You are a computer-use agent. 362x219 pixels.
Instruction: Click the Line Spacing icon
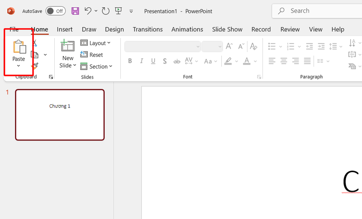(x=333, y=47)
